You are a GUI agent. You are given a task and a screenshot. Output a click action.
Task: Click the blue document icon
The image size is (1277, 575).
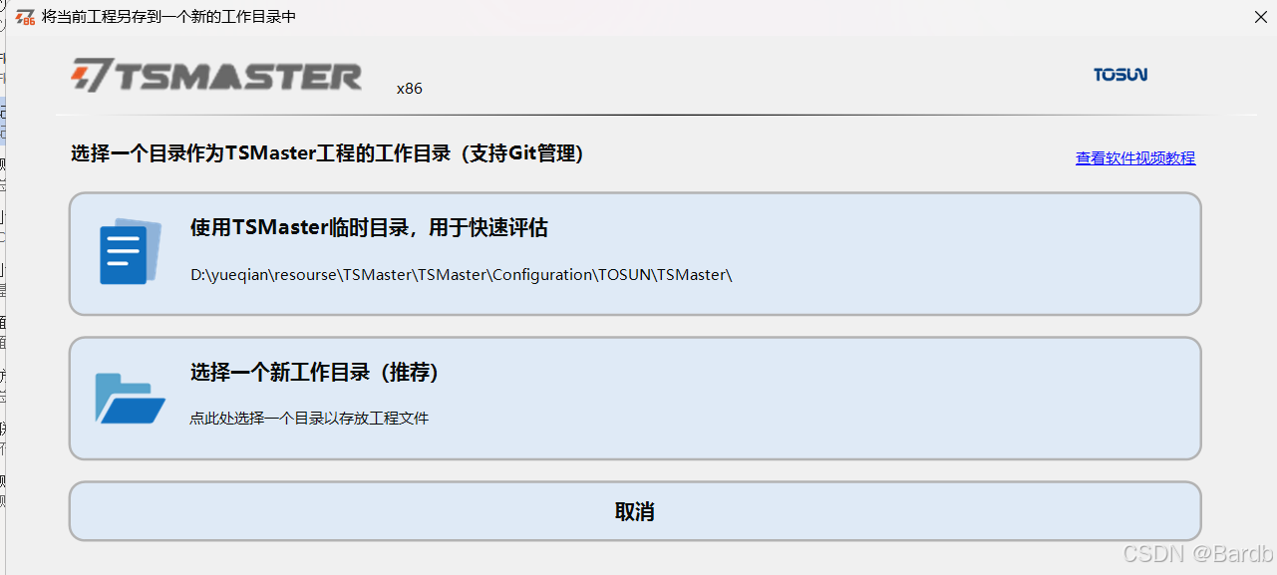(131, 251)
